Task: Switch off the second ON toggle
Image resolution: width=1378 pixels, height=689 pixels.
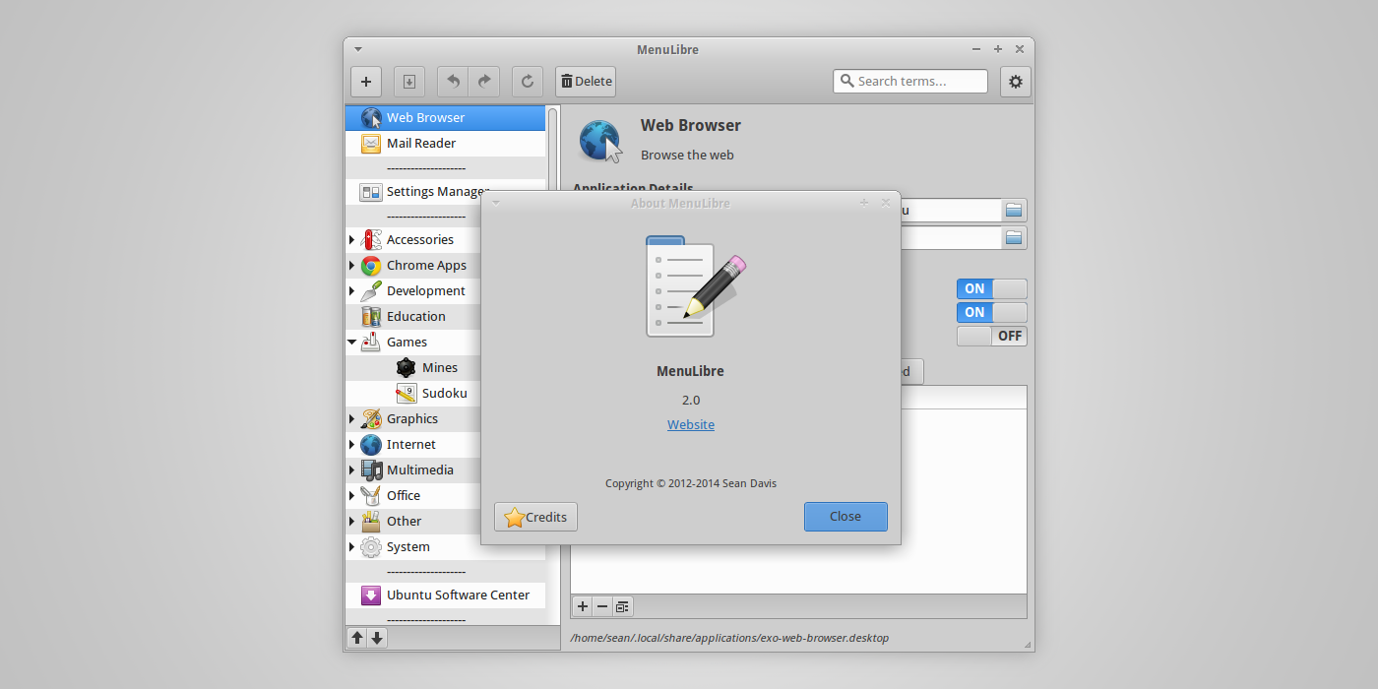Action: (x=991, y=312)
